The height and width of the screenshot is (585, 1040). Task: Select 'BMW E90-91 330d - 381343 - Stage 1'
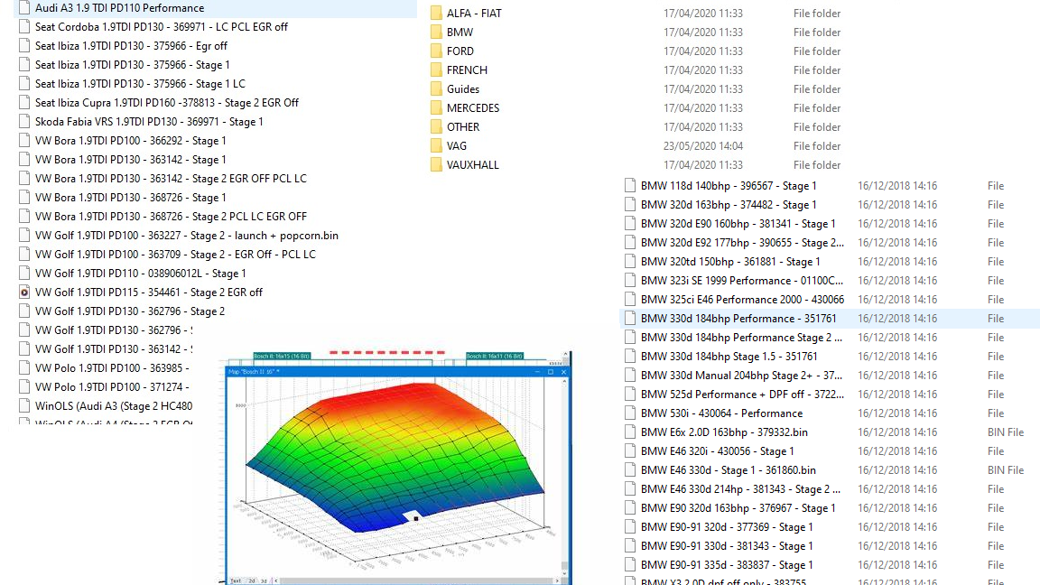(x=727, y=546)
